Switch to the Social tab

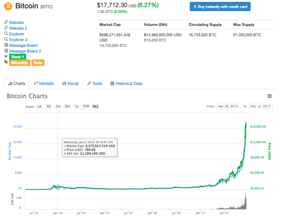pos(70,83)
